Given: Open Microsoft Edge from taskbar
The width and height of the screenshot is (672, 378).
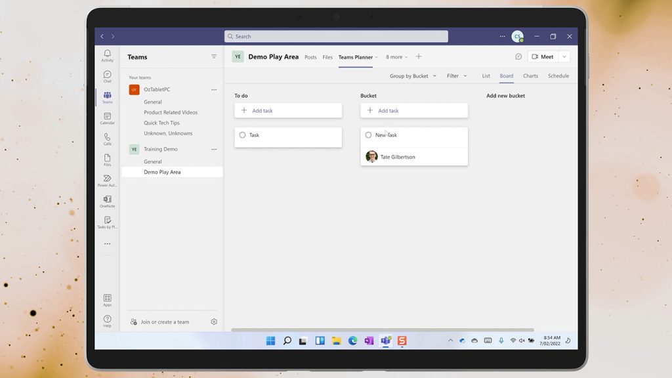Looking at the screenshot, I should pos(352,341).
